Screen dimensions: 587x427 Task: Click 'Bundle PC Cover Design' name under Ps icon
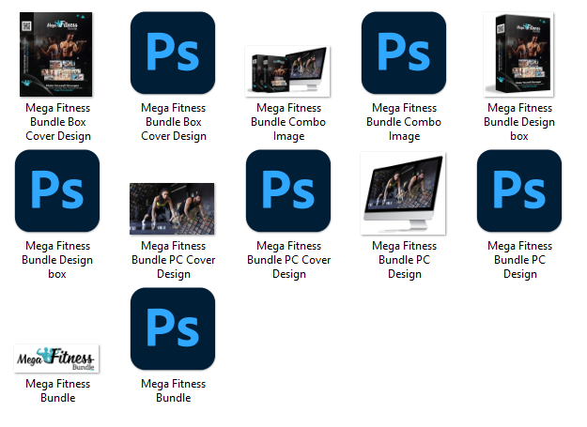[x=288, y=260]
